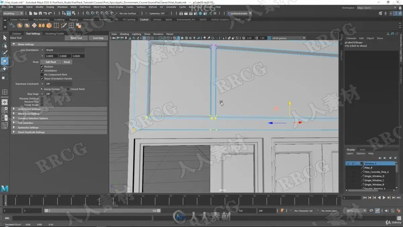Select the Along Normals radio button
The image size is (403, 227).
(x=42, y=89)
